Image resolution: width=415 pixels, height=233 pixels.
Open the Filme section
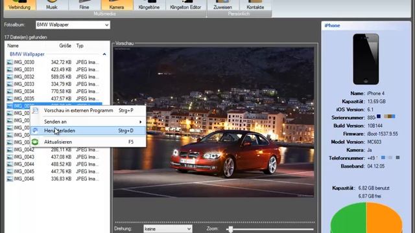coord(84,5)
